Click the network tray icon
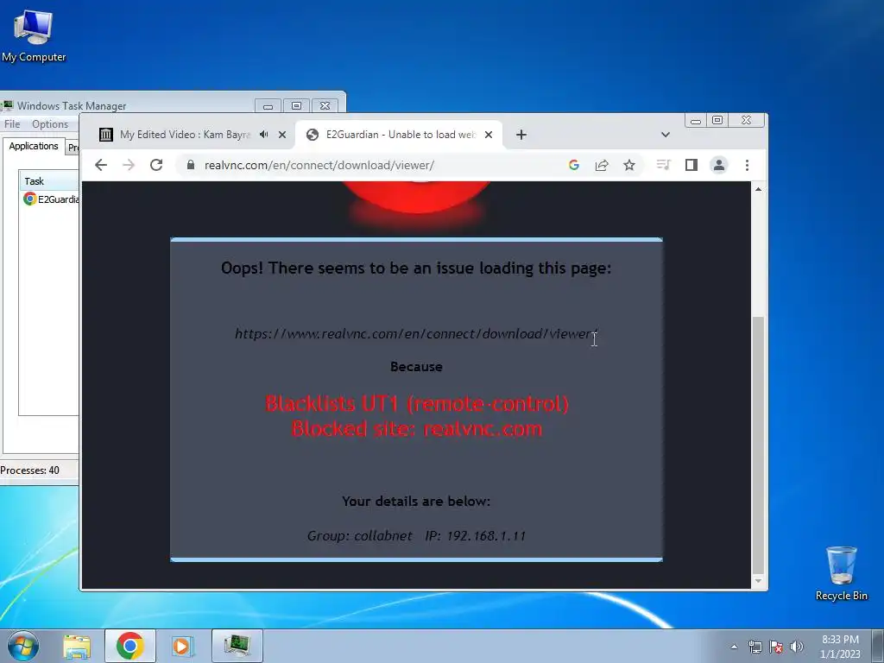 [x=755, y=647]
